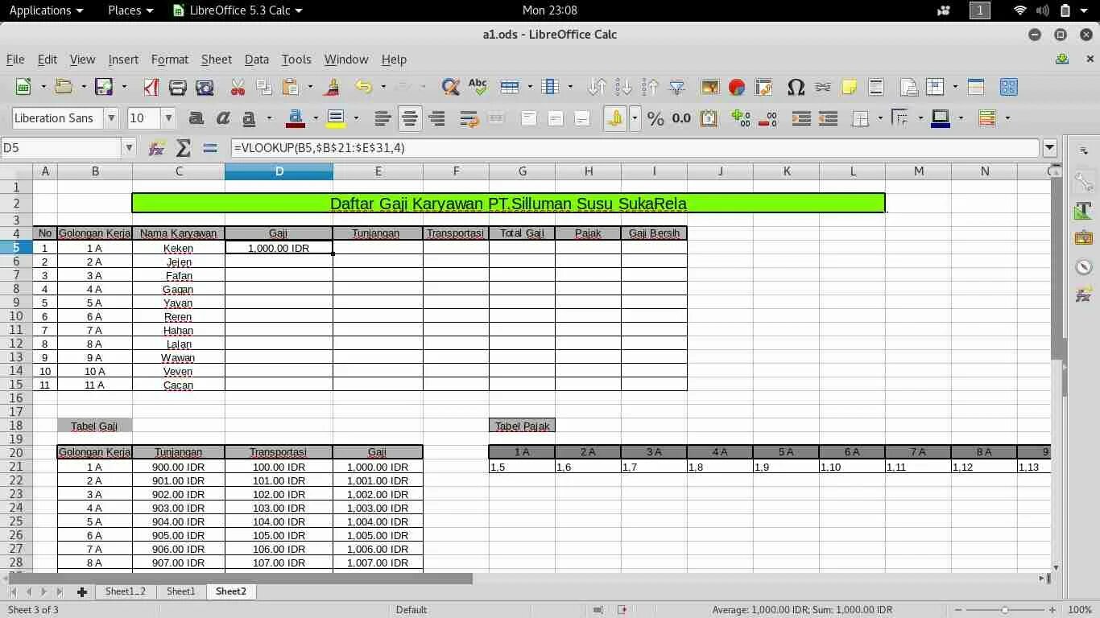Insert a comment sticky note
This screenshot has height=618, width=1100.
[x=850, y=87]
